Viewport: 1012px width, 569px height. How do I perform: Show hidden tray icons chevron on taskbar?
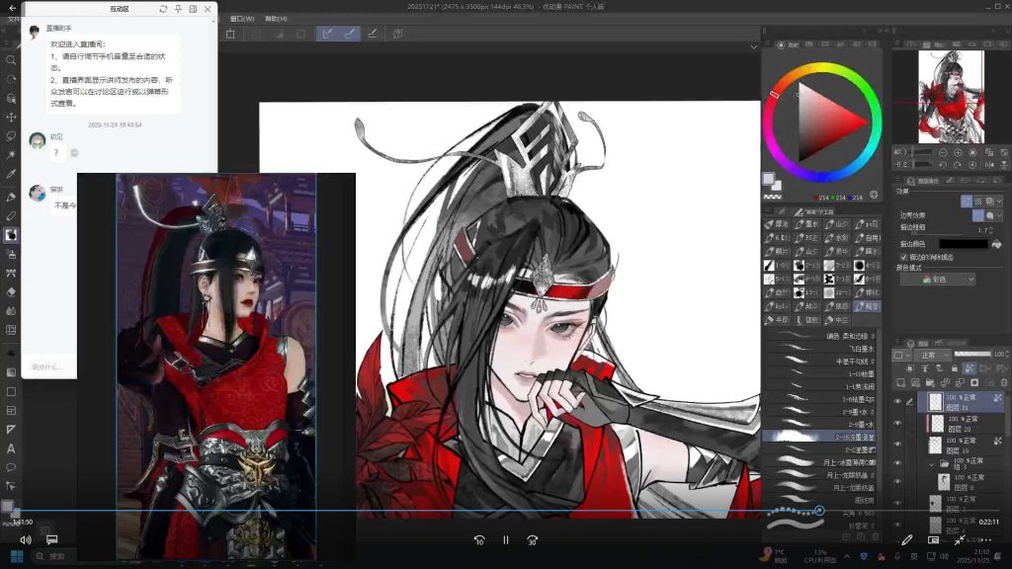847,556
